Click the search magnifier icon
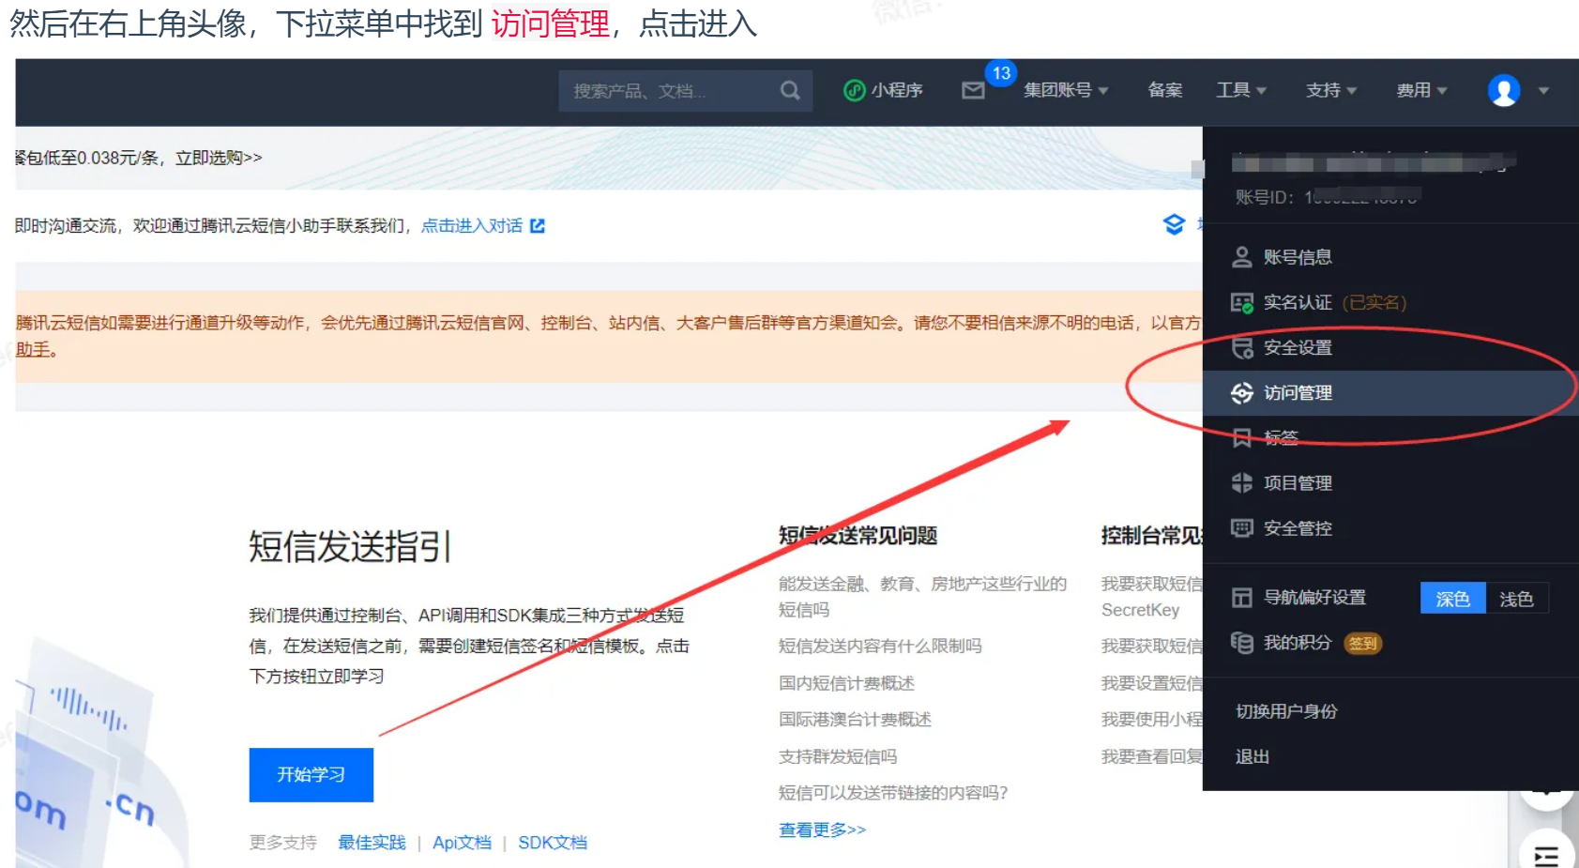 tap(790, 91)
